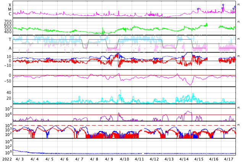Select the 4/17 date label

229,159
